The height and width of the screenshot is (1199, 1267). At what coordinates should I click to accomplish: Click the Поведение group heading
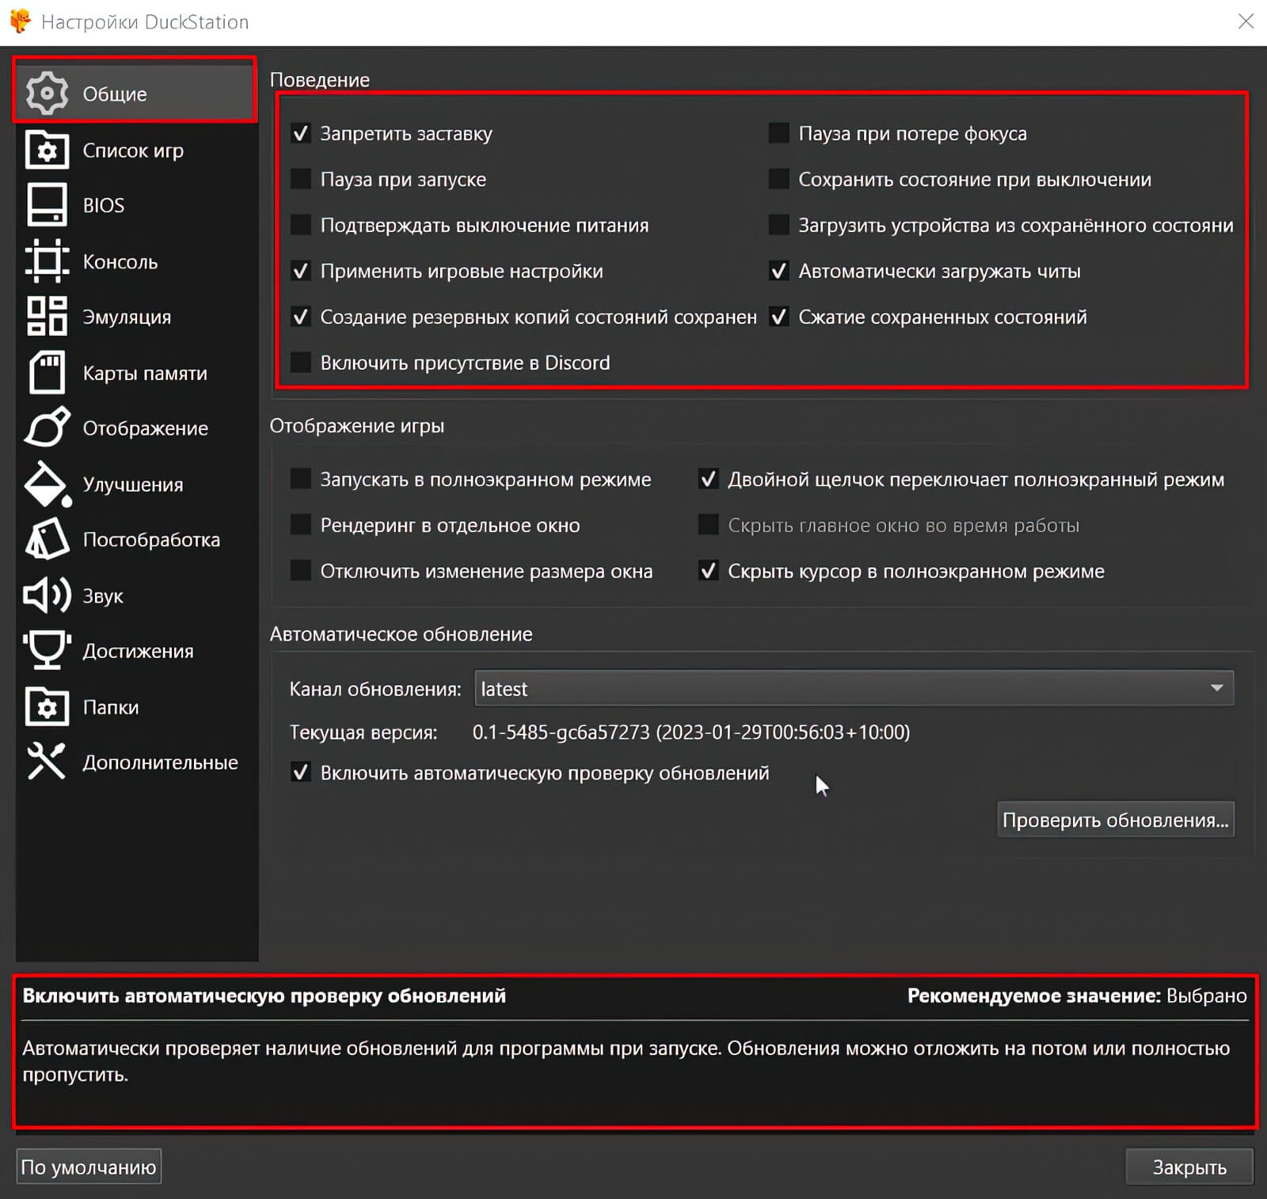(x=320, y=80)
